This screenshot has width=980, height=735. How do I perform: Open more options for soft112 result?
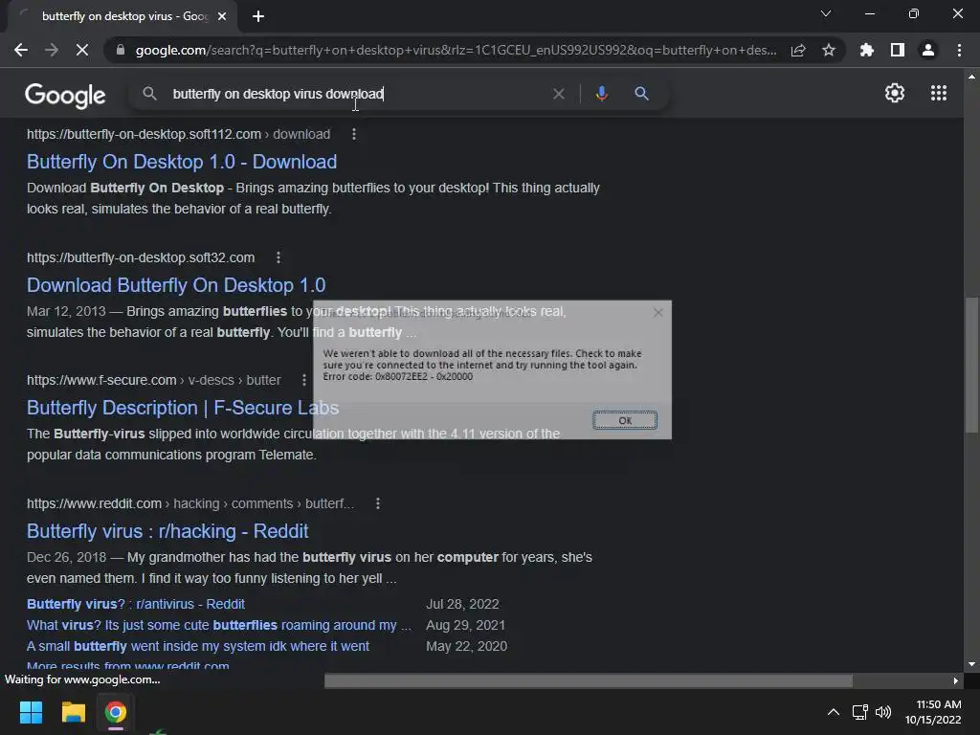click(354, 134)
